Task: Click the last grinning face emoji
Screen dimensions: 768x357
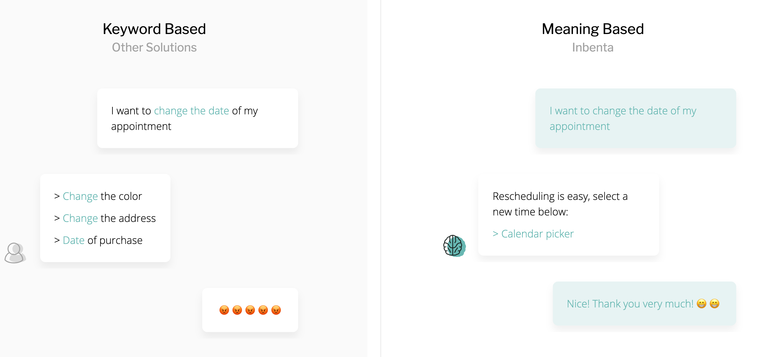Action: click(x=714, y=304)
